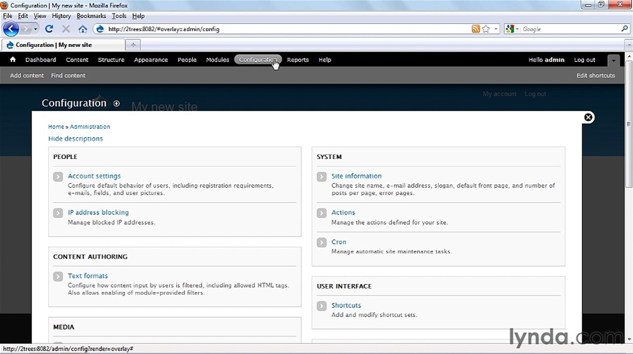Screen dimensions: 633x354
Task: Open the Firefox Help menu
Action: point(139,16)
